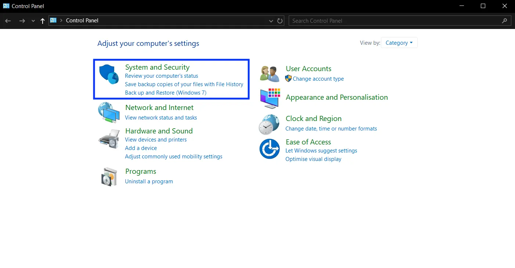
Task: Navigate back using the Back arrow
Action: (x=8, y=21)
